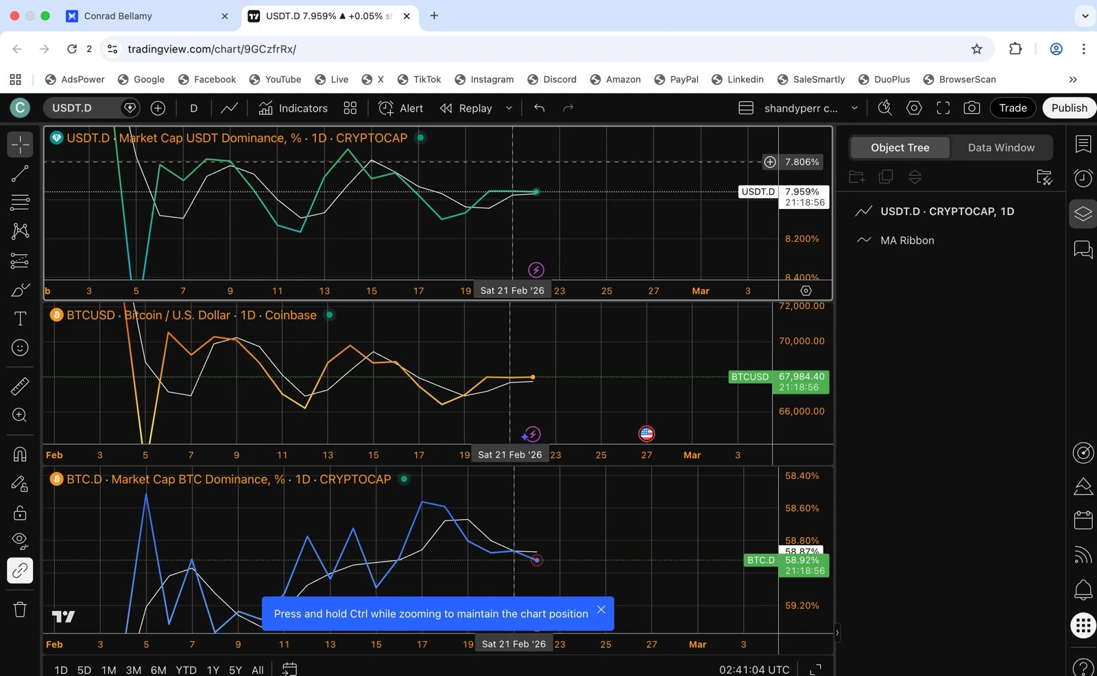The height and width of the screenshot is (676, 1097).
Task: Bookmark this page star icon
Action: (977, 49)
